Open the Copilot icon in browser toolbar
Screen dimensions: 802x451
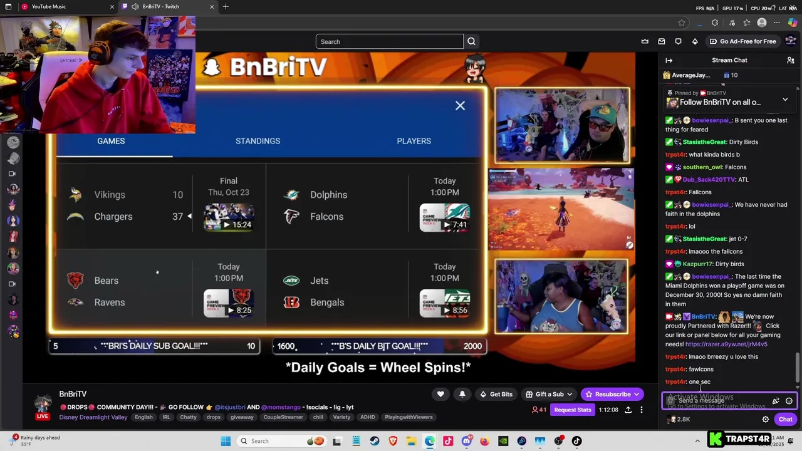(x=793, y=23)
